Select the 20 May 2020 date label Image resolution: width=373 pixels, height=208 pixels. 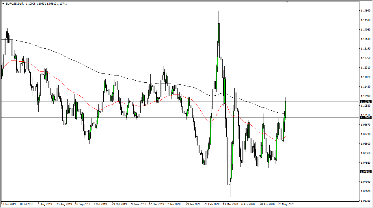click(x=287, y=204)
